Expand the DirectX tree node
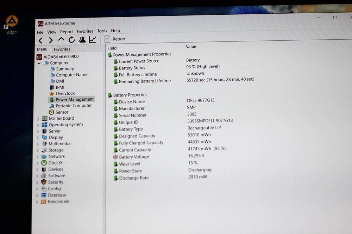The height and width of the screenshot is (234, 352). click(x=38, y=163)
